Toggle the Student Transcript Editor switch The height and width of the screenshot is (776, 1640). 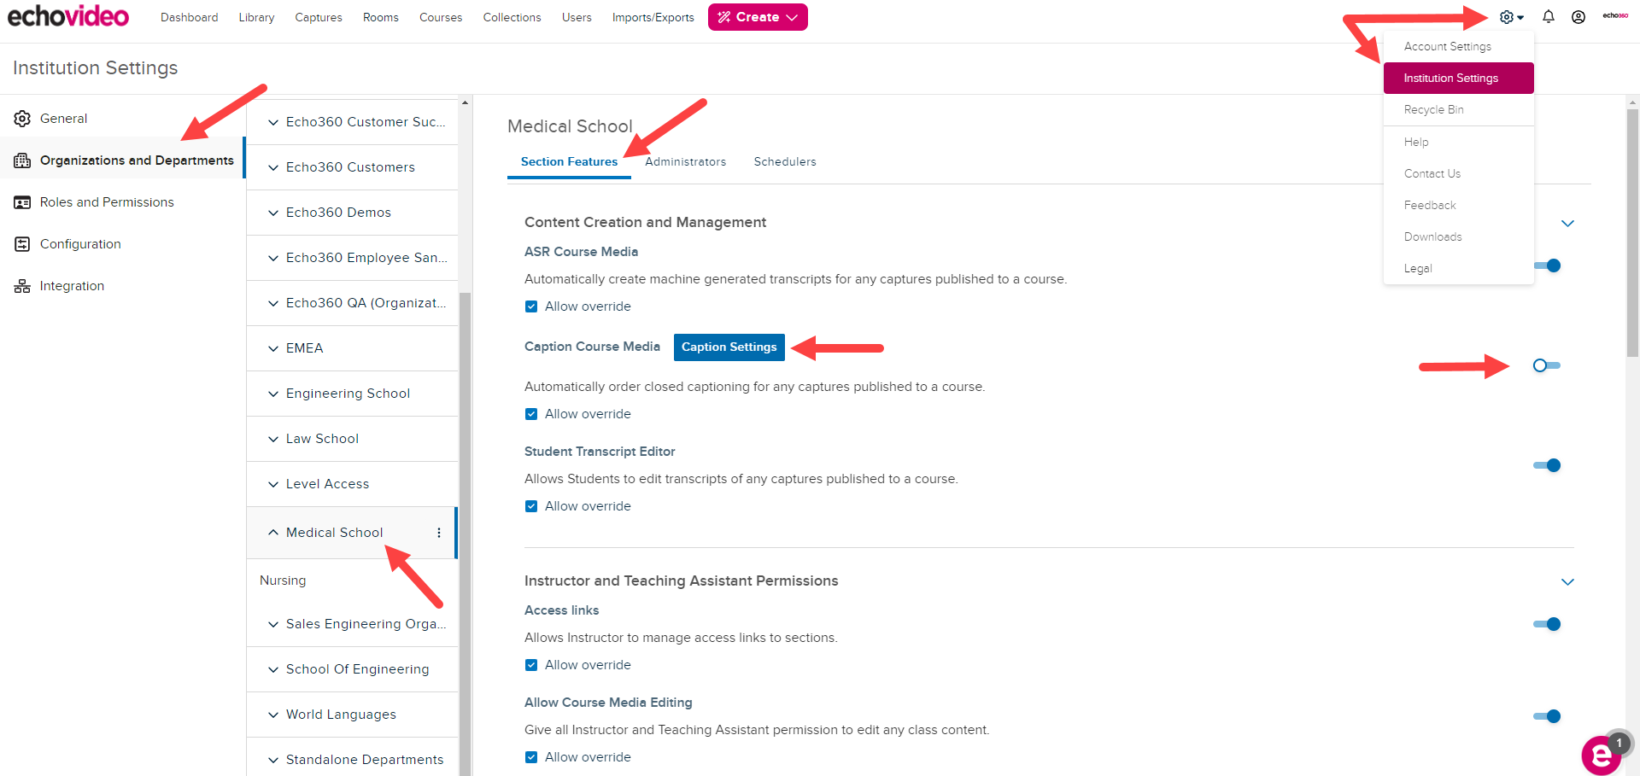1547,465
